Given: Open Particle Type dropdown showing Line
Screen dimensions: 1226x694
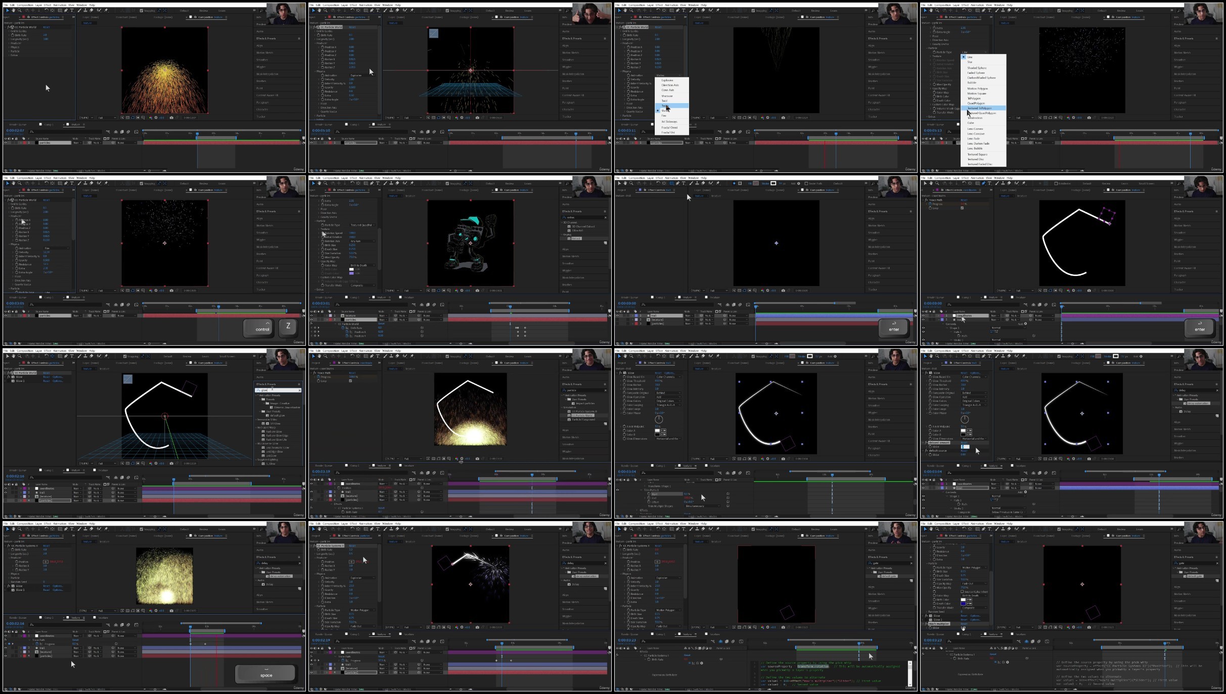Looking at the screenshot, I should click(x=974, y=52).
